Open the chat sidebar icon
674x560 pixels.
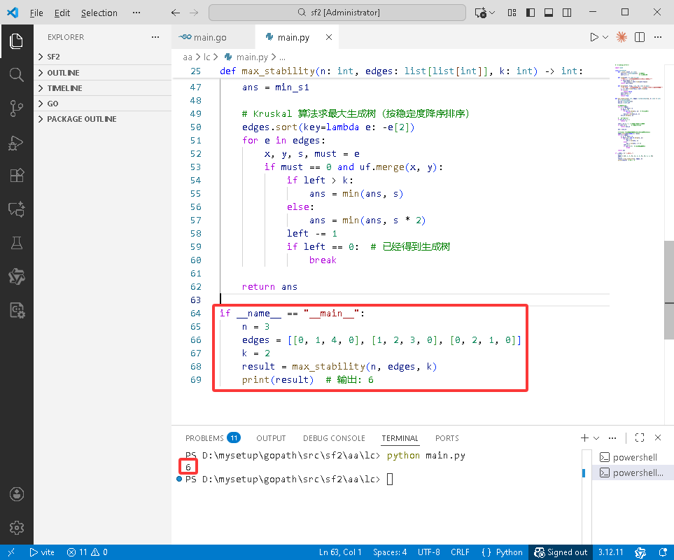16,209
